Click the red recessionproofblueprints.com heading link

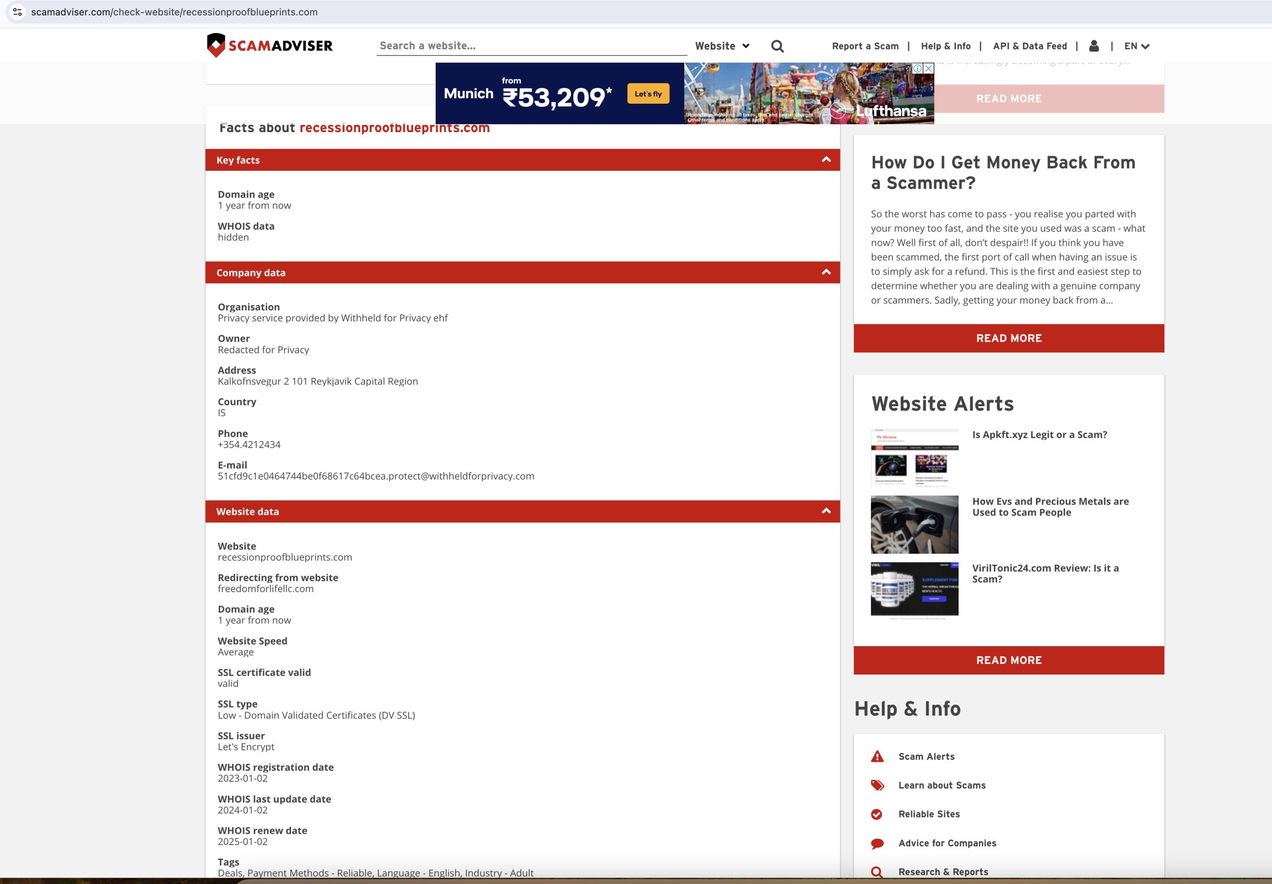(x=395, y=128)
